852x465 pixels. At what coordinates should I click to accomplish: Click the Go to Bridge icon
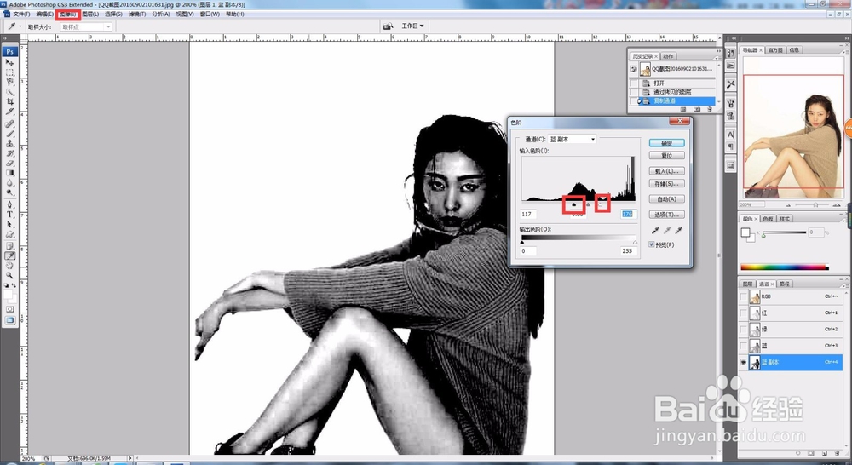coord(388,26)
